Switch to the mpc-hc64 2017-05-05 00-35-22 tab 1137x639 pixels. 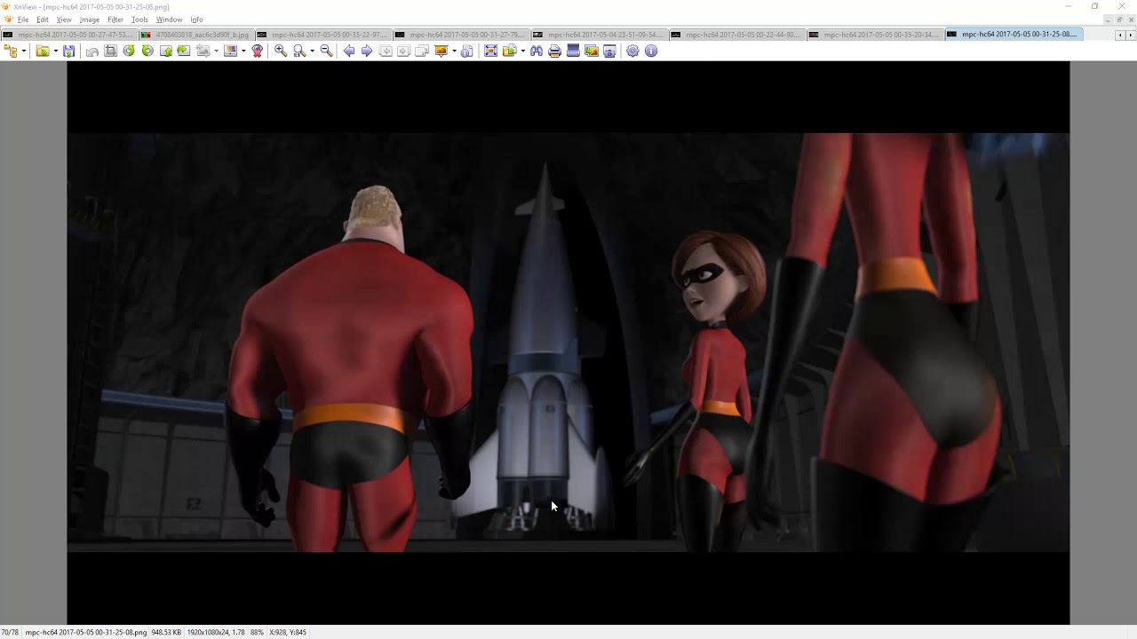click(323, 35)
